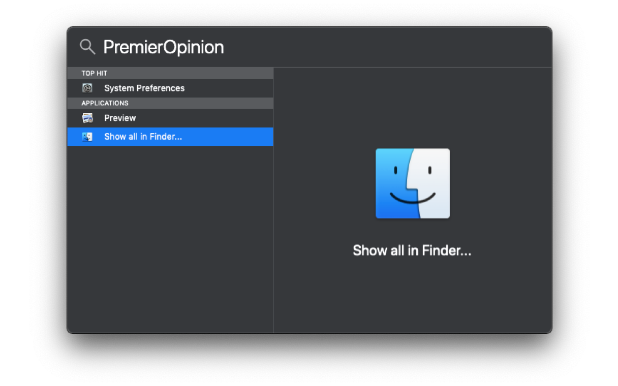Click the magnifying glass search icon
618x386 pixels.
point(87,47)
